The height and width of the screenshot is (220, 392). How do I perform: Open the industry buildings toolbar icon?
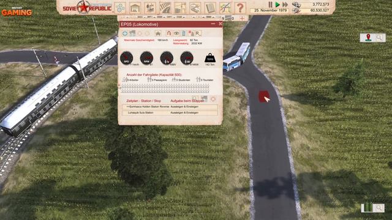pos(150,8)
